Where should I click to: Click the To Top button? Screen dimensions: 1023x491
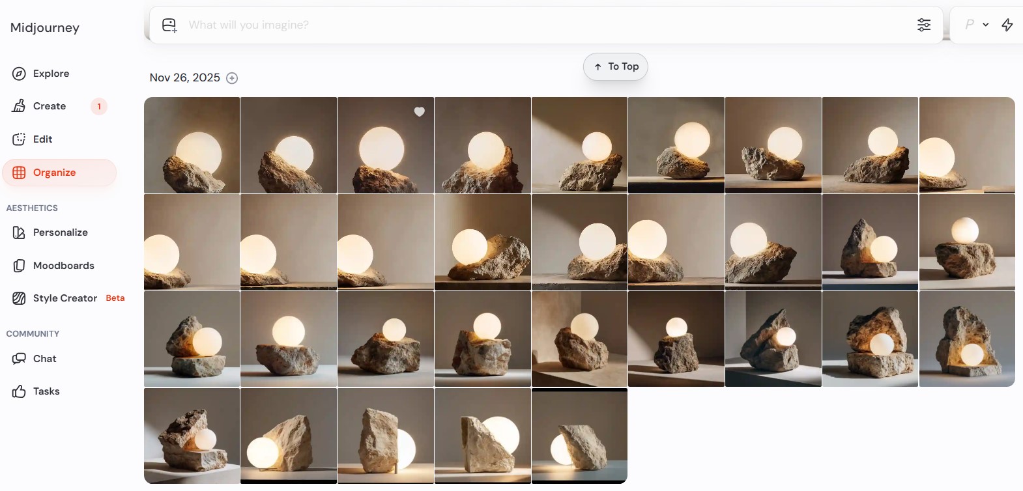616,67
